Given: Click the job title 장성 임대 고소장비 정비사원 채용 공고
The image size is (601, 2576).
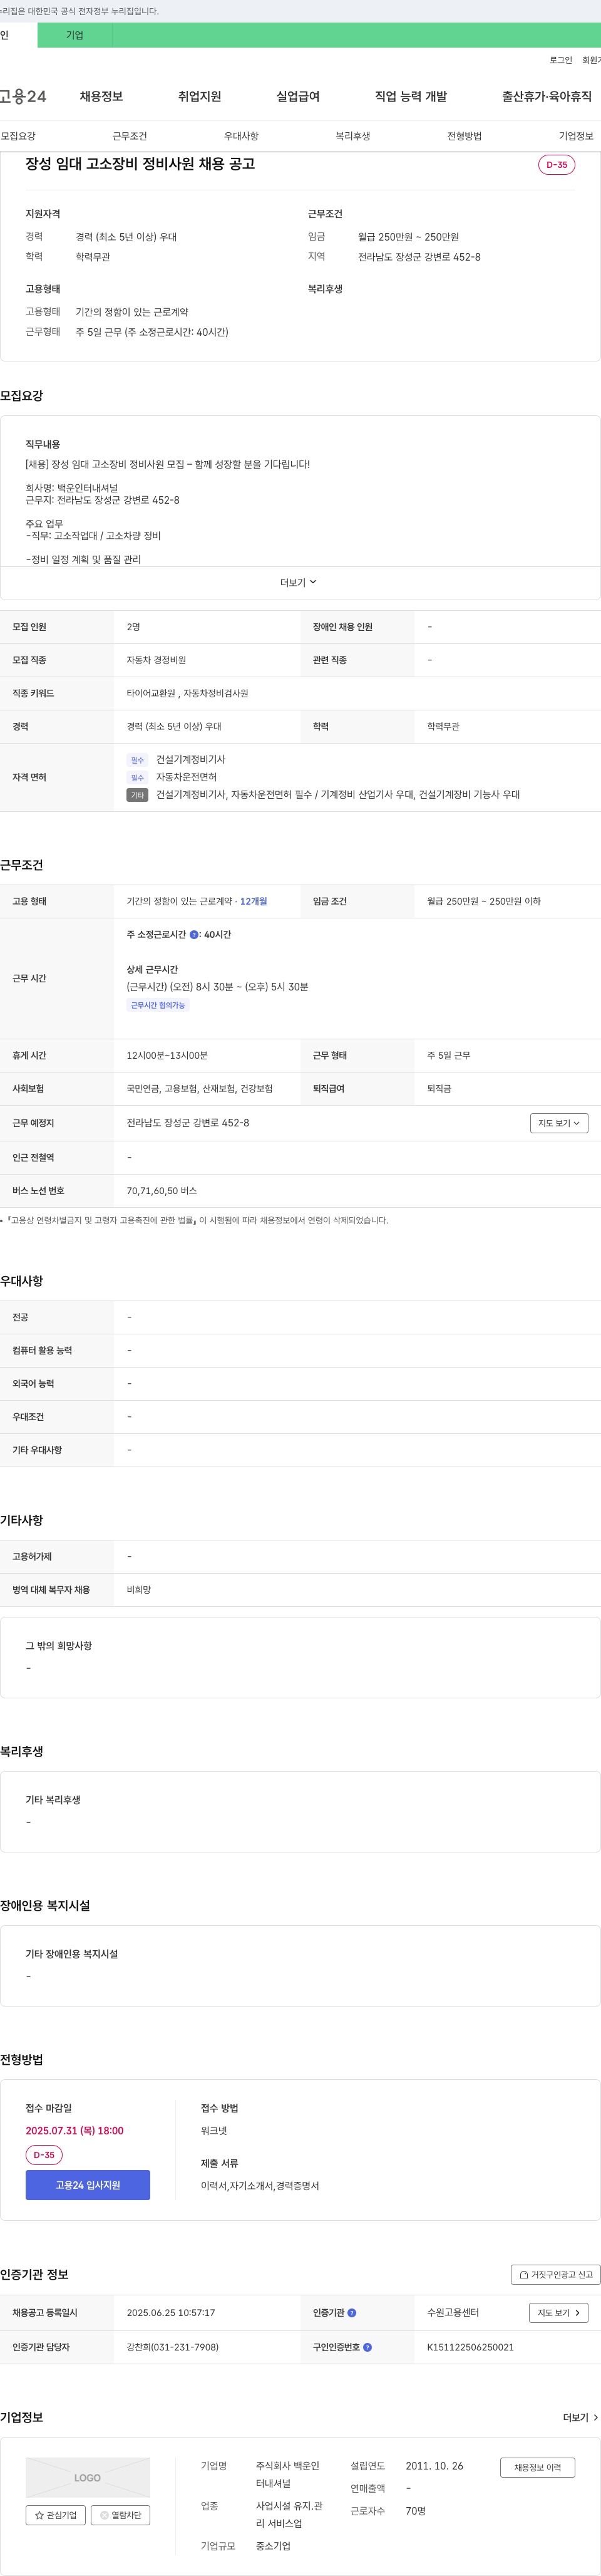Looking at the screenshot, I should point(140,164).
